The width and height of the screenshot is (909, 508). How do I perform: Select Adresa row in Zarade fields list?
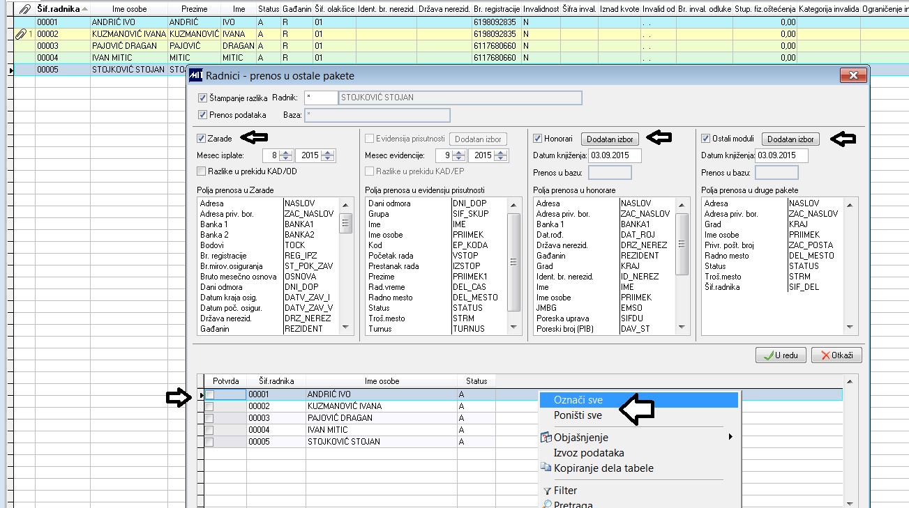tap(269, 203)
